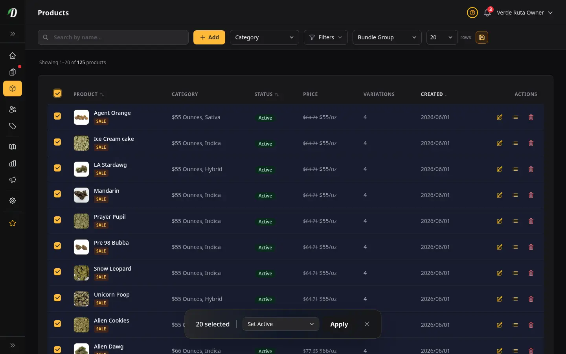The width and height of the screenshot is (566, 354).
Task: Uncheck the LA Stardawg row checkbox
Action: click(x=57, y=168)
